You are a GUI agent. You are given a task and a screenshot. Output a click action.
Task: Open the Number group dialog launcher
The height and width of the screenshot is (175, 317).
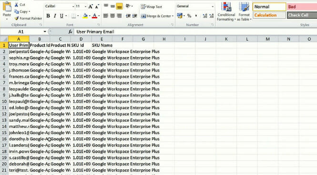(212, 25)
